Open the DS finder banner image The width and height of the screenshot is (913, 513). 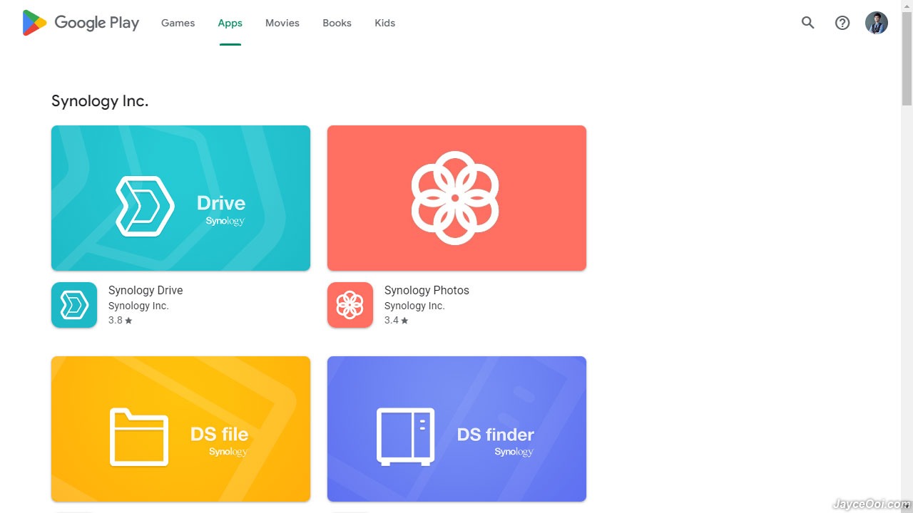click(456, 429)
